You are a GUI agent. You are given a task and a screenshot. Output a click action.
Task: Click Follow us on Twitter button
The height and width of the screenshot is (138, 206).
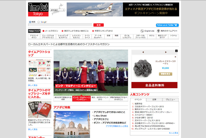[167, 25]
